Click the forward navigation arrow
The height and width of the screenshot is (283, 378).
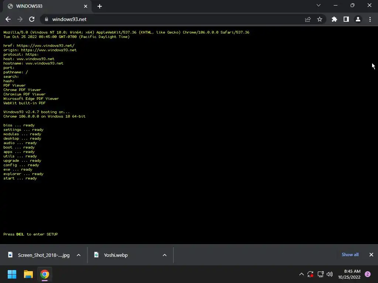pyautogui.click(x=20, y=19)
